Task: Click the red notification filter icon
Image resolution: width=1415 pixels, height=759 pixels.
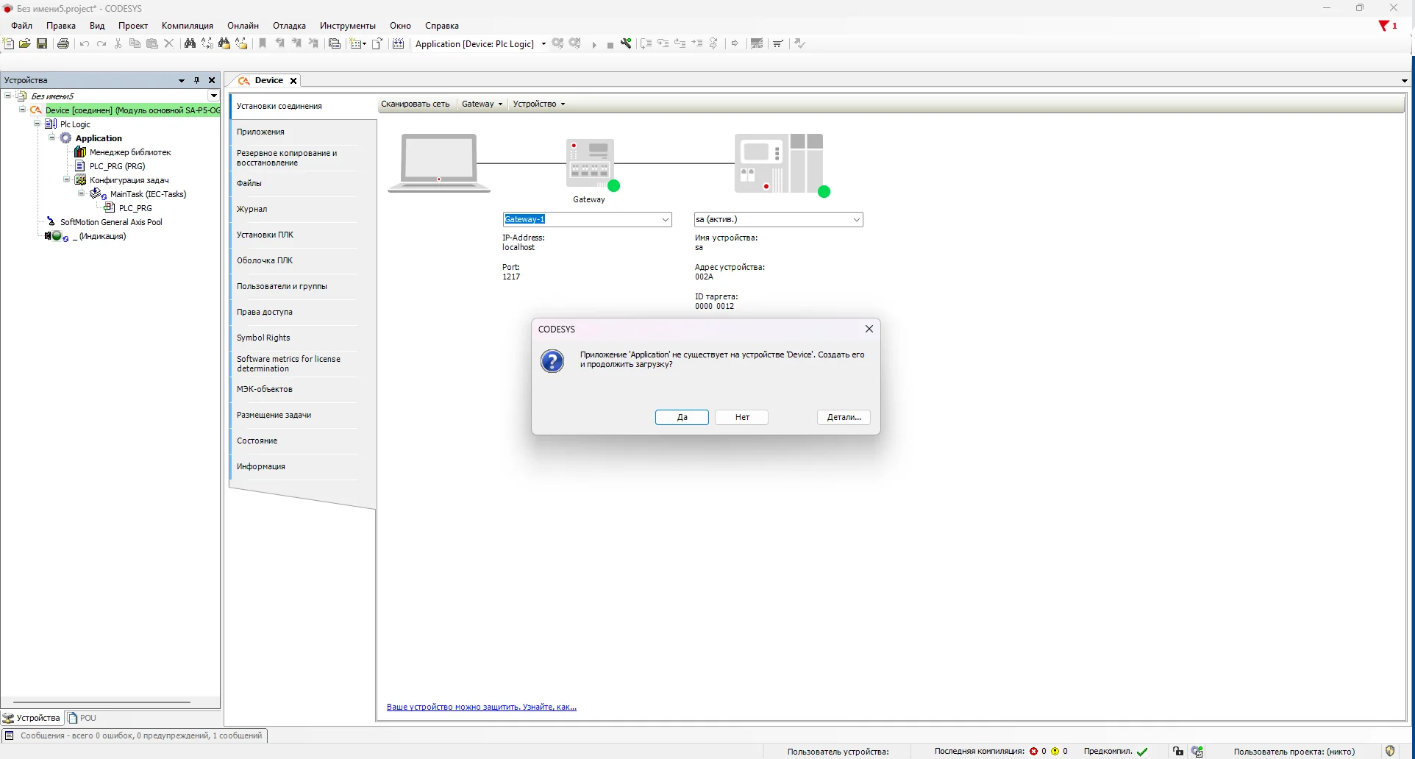Action: coord(1385,26)
